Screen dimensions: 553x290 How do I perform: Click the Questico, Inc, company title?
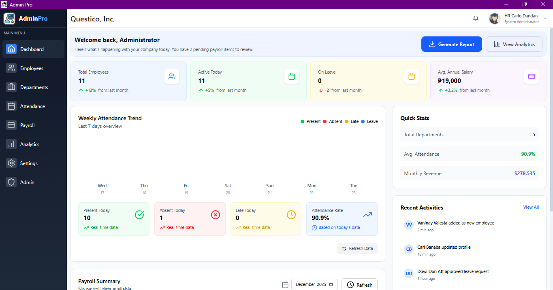point(93,19)
